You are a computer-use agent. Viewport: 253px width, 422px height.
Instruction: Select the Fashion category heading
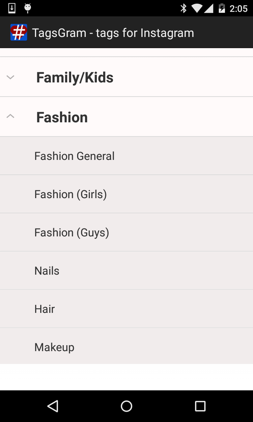pos(62,117)
